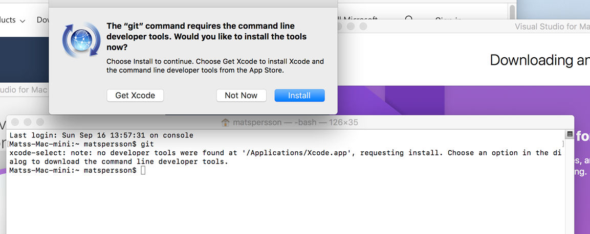This screenshot has height=234, width=590.
Task: Click the 'git' command typed in Terminal
Action: [147, 144]
